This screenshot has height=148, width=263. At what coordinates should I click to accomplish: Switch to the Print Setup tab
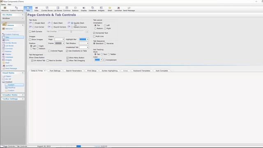(92, 71)
